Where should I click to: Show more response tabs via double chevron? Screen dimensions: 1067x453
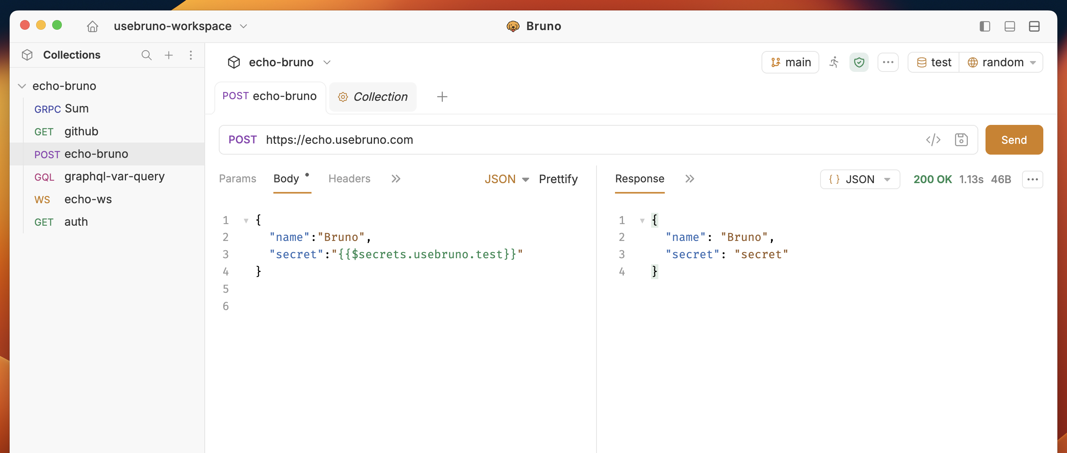point(689,179)
